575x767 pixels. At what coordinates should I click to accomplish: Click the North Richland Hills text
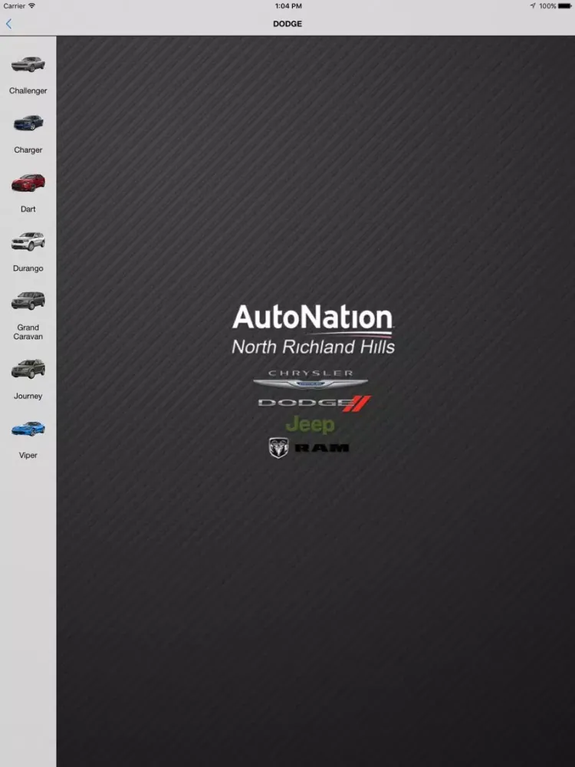313,347
